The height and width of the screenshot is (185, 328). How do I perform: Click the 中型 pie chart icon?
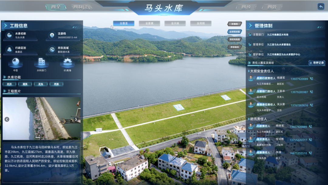point(15,62)
